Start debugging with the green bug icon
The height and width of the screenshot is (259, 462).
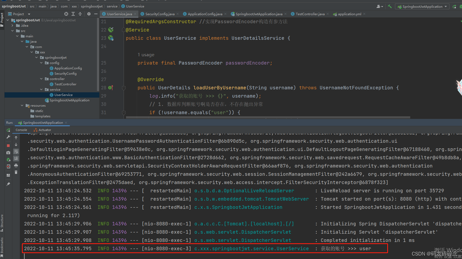tap(461, 6)
